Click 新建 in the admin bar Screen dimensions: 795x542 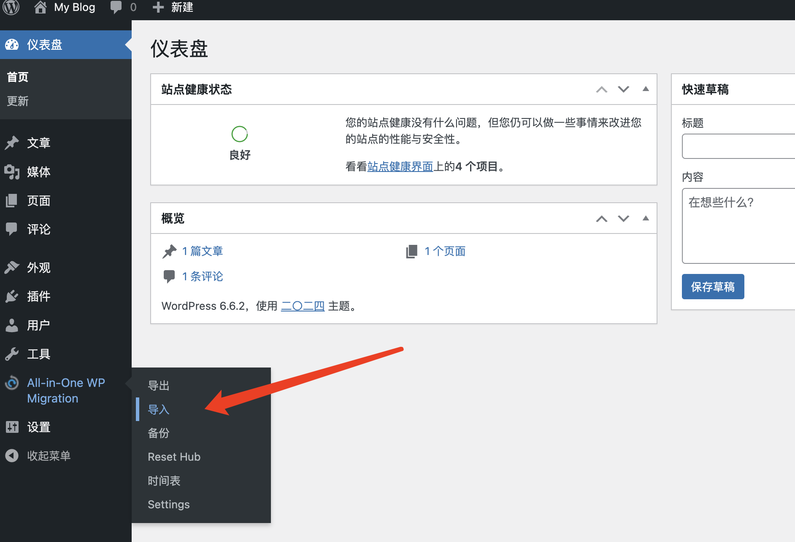[x=182, y=7]
